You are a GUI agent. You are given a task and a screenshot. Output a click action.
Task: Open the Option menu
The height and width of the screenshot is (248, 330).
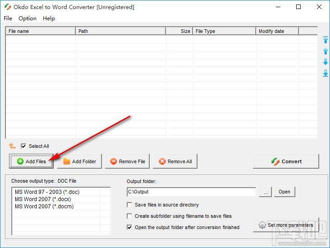coord(27,18)
